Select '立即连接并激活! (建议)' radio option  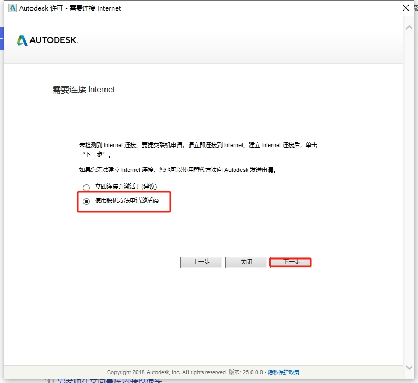pos(86,187)
